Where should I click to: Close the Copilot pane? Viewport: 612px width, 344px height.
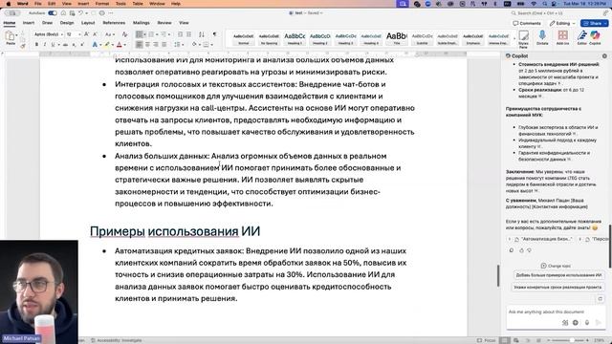pos(604,56)
